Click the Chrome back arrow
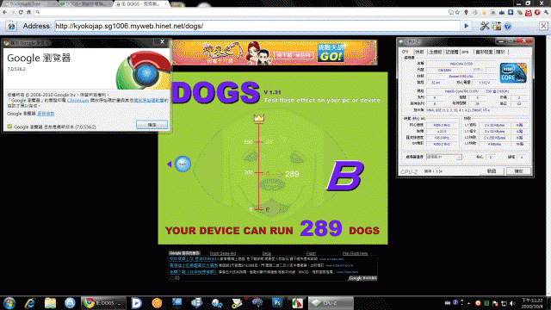The height and width of the screenshot is (310, 551). (x=4, y=12)
